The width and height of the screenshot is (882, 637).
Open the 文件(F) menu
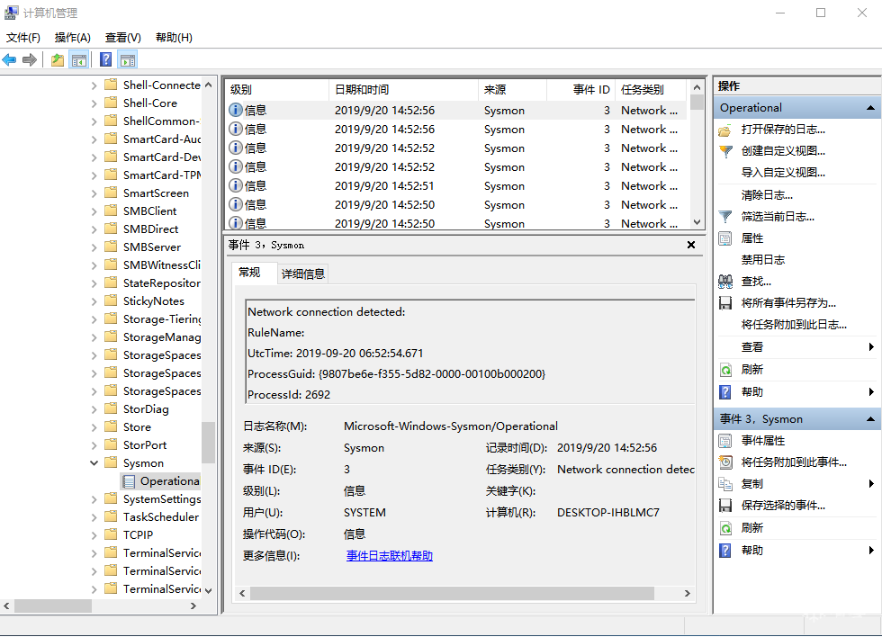point(23,38)
